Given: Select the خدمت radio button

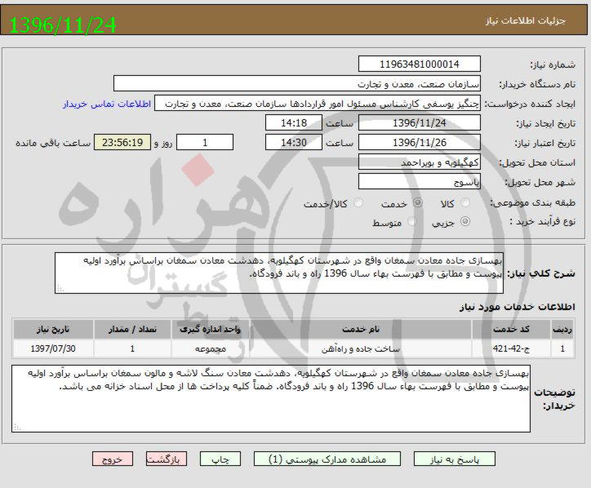Looking at the screenshot, I should click(418, 203).
